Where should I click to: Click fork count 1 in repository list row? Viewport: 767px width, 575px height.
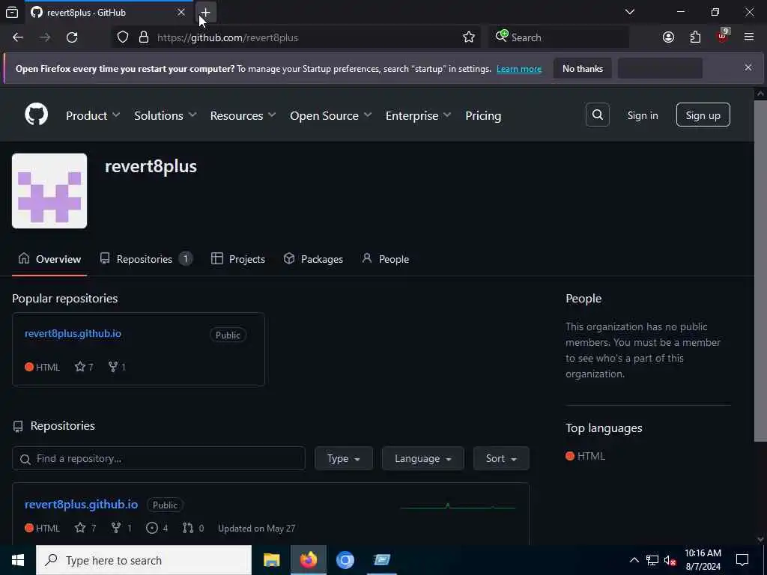click(121, 528)
